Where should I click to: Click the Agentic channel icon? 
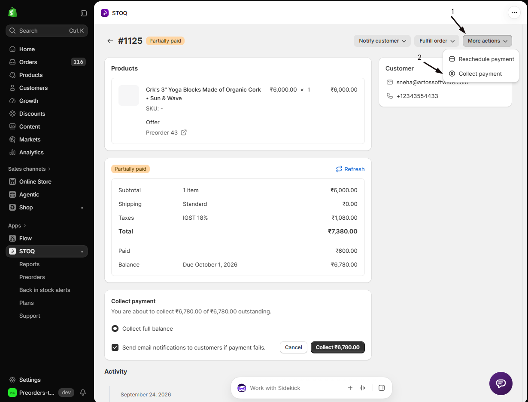12,194
